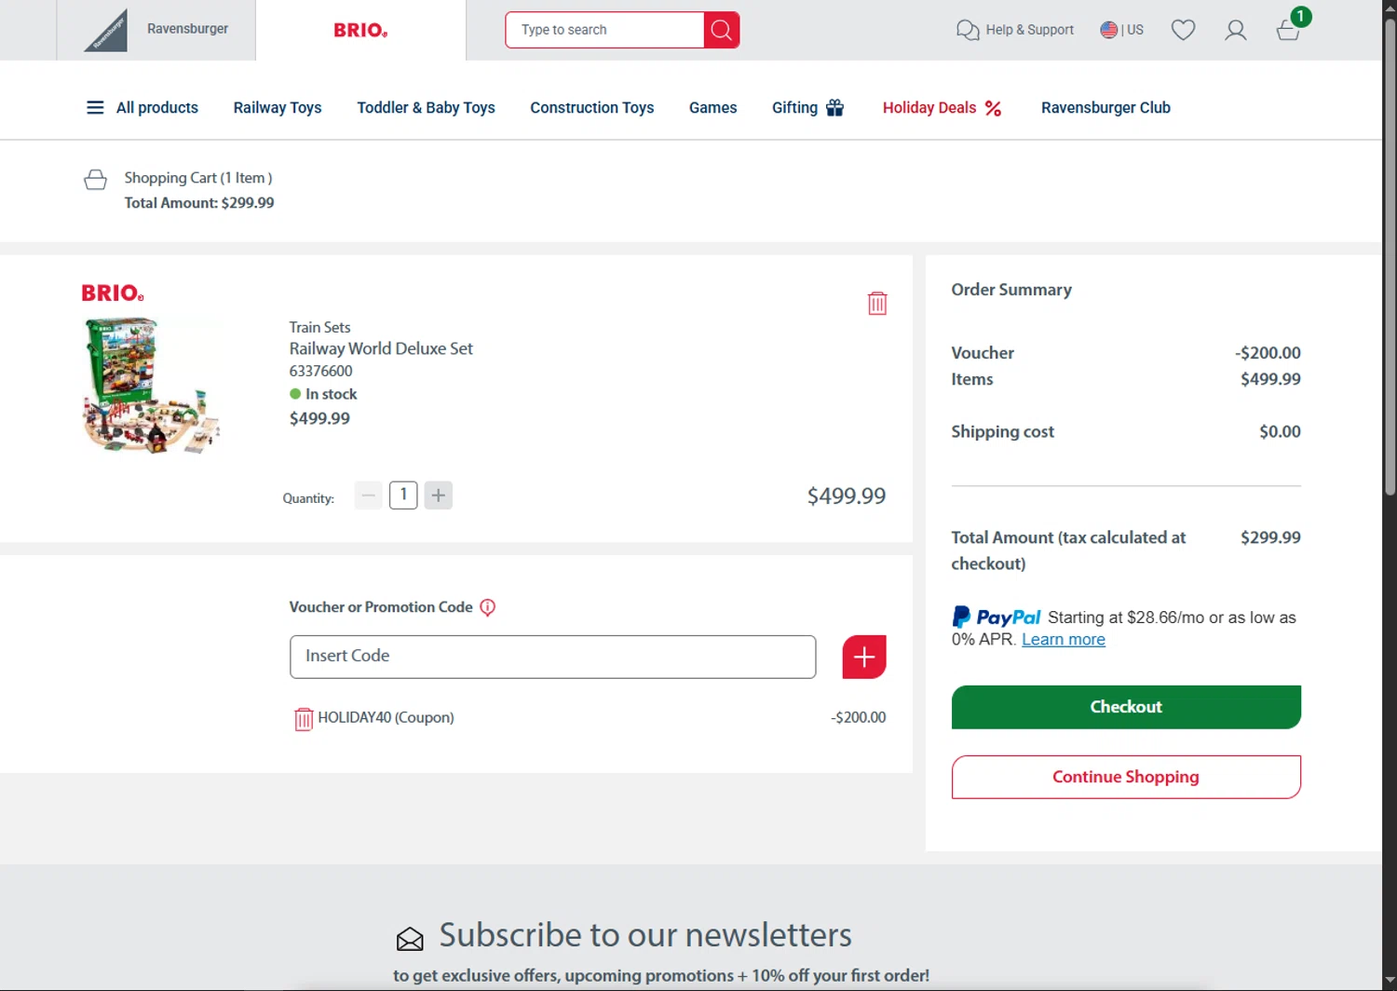This screenshot has width=1397, height=991.
Task: Open the Railway Toys menu
Action: click(x=278, y=108)
